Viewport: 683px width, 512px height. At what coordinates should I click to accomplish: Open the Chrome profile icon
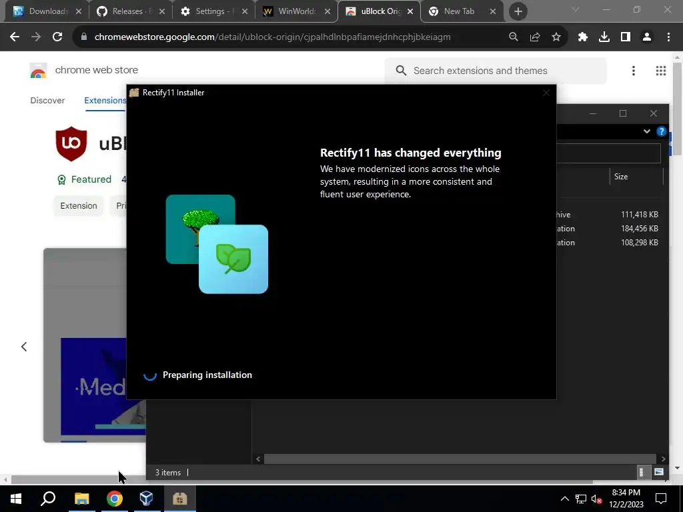pos(647,37)
